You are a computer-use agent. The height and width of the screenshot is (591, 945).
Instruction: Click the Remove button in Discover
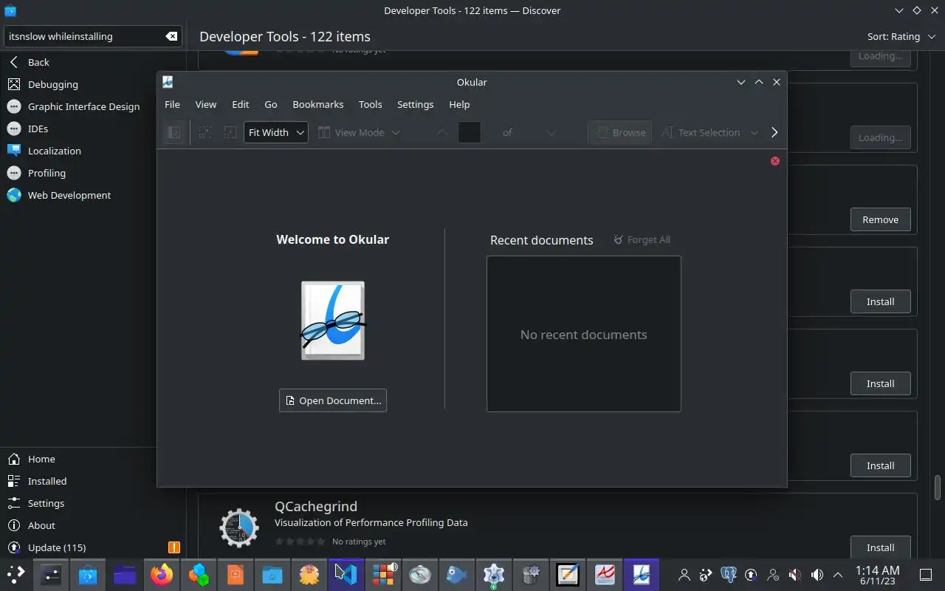pyautogui.click(x=880, y=219)
